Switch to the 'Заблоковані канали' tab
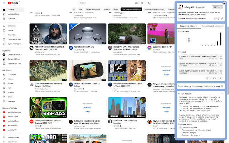Viewport: 229px width, 143px height. [x=213, y=26]
